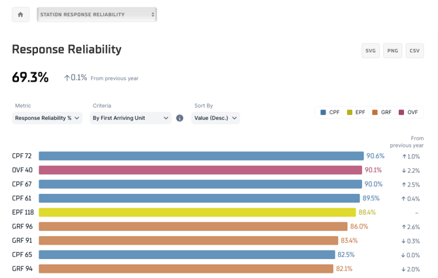Click the yellow EPF 118 bar
The width and height of the screenshot is (438, 278).
pyautogui.click(x=197, y=212)
